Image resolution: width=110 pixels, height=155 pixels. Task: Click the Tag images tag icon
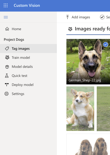click(7, 48)
